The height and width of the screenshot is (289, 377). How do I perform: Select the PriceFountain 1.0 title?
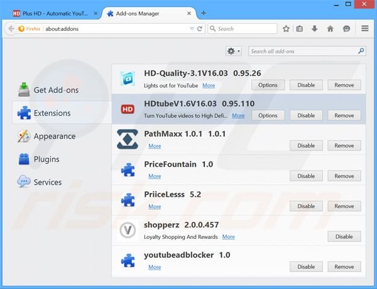click(x=178, y=164)
